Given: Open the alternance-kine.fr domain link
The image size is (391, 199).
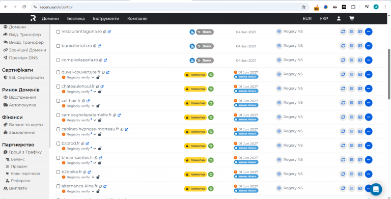Looking at the screenshot, I should [x=79, y=186].
